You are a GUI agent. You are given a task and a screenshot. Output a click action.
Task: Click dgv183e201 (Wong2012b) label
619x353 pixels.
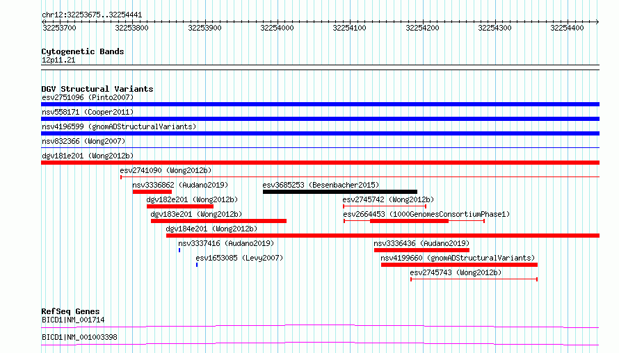196,214
